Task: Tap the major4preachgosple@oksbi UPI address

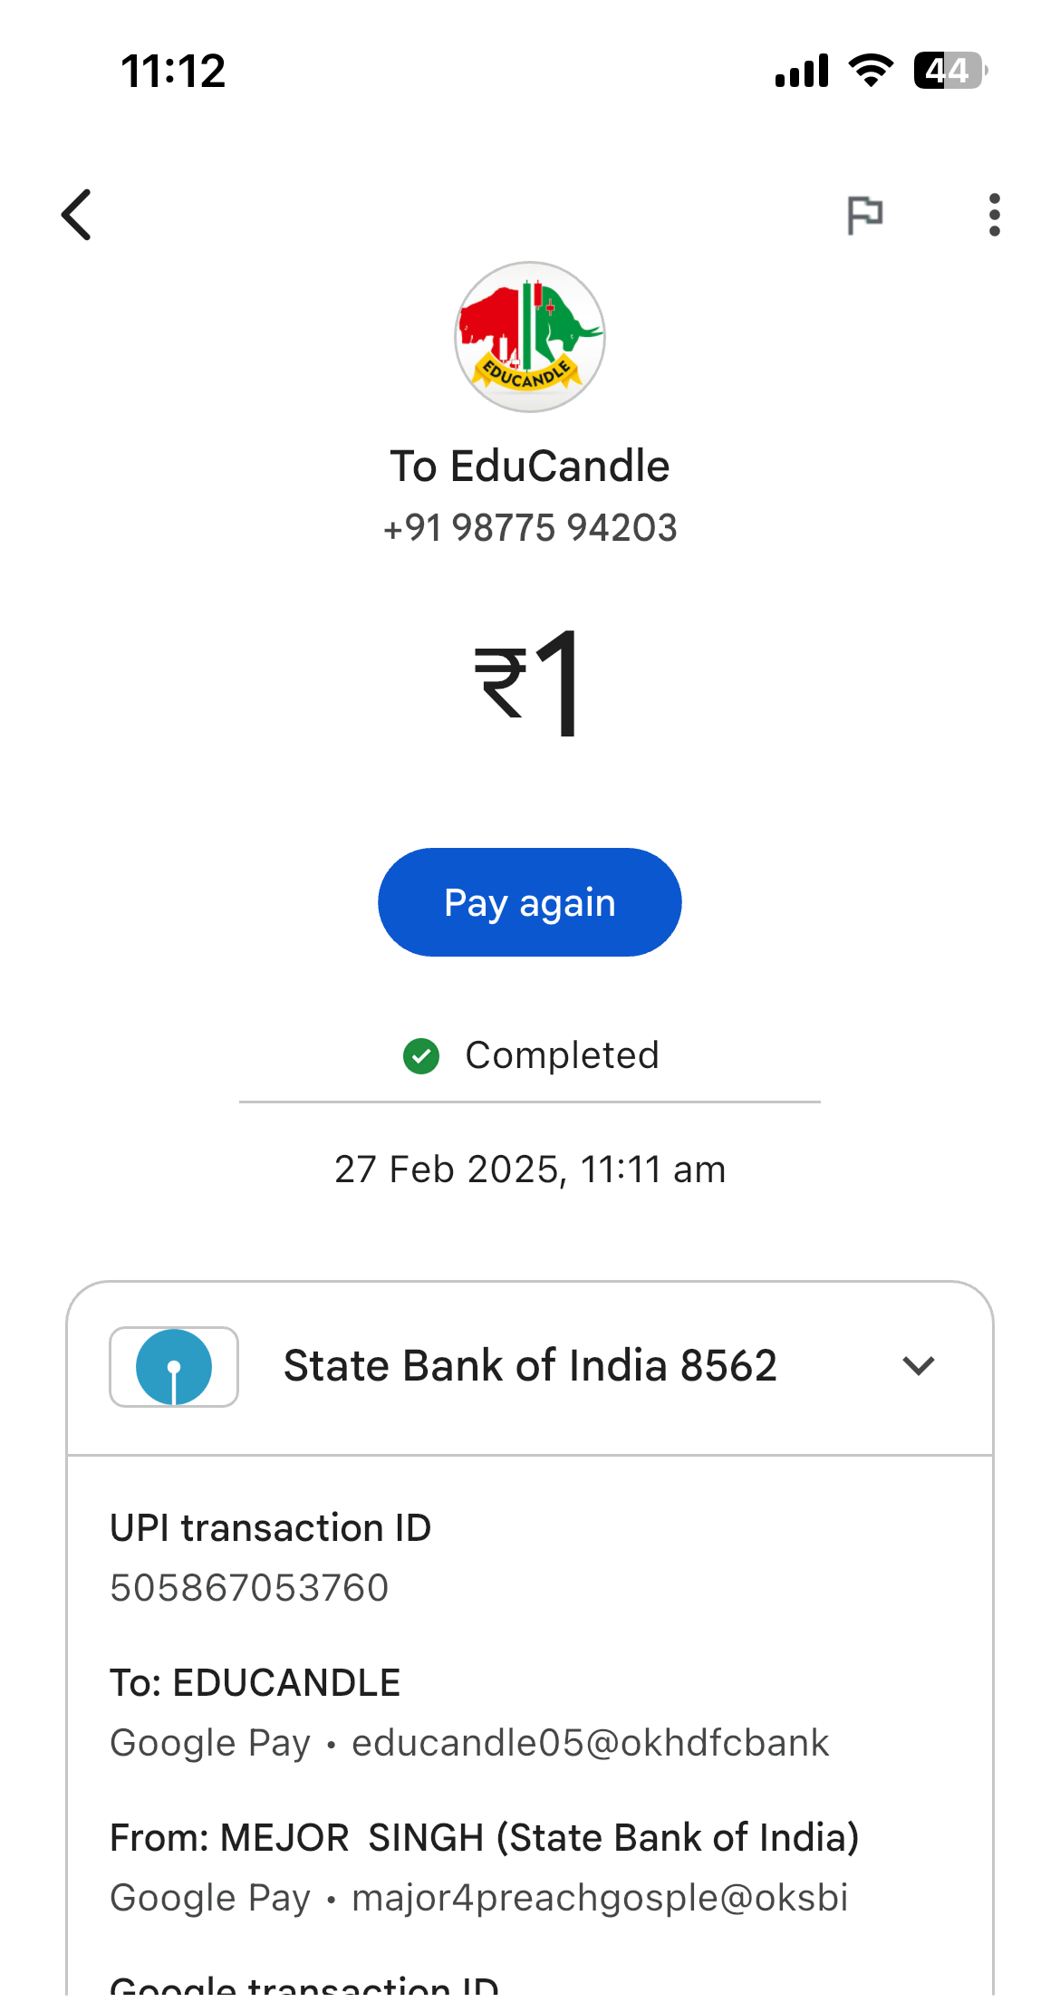Action: coord(600,1898)
